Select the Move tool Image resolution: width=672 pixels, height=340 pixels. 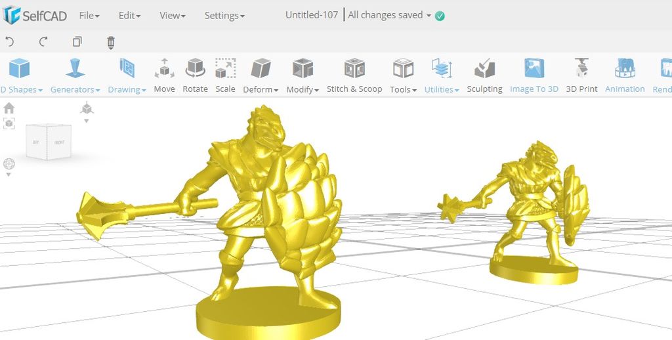[x=164, y=75]
